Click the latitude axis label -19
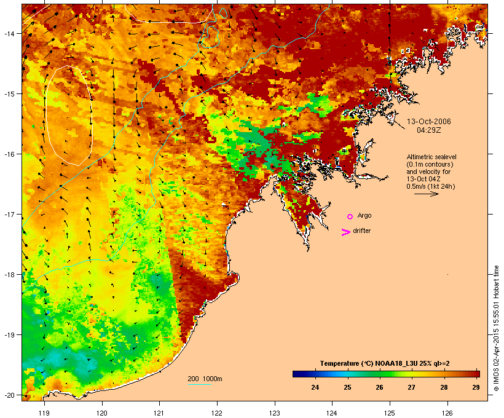Viewport: 504px width, 418px height. click(9, 335)
